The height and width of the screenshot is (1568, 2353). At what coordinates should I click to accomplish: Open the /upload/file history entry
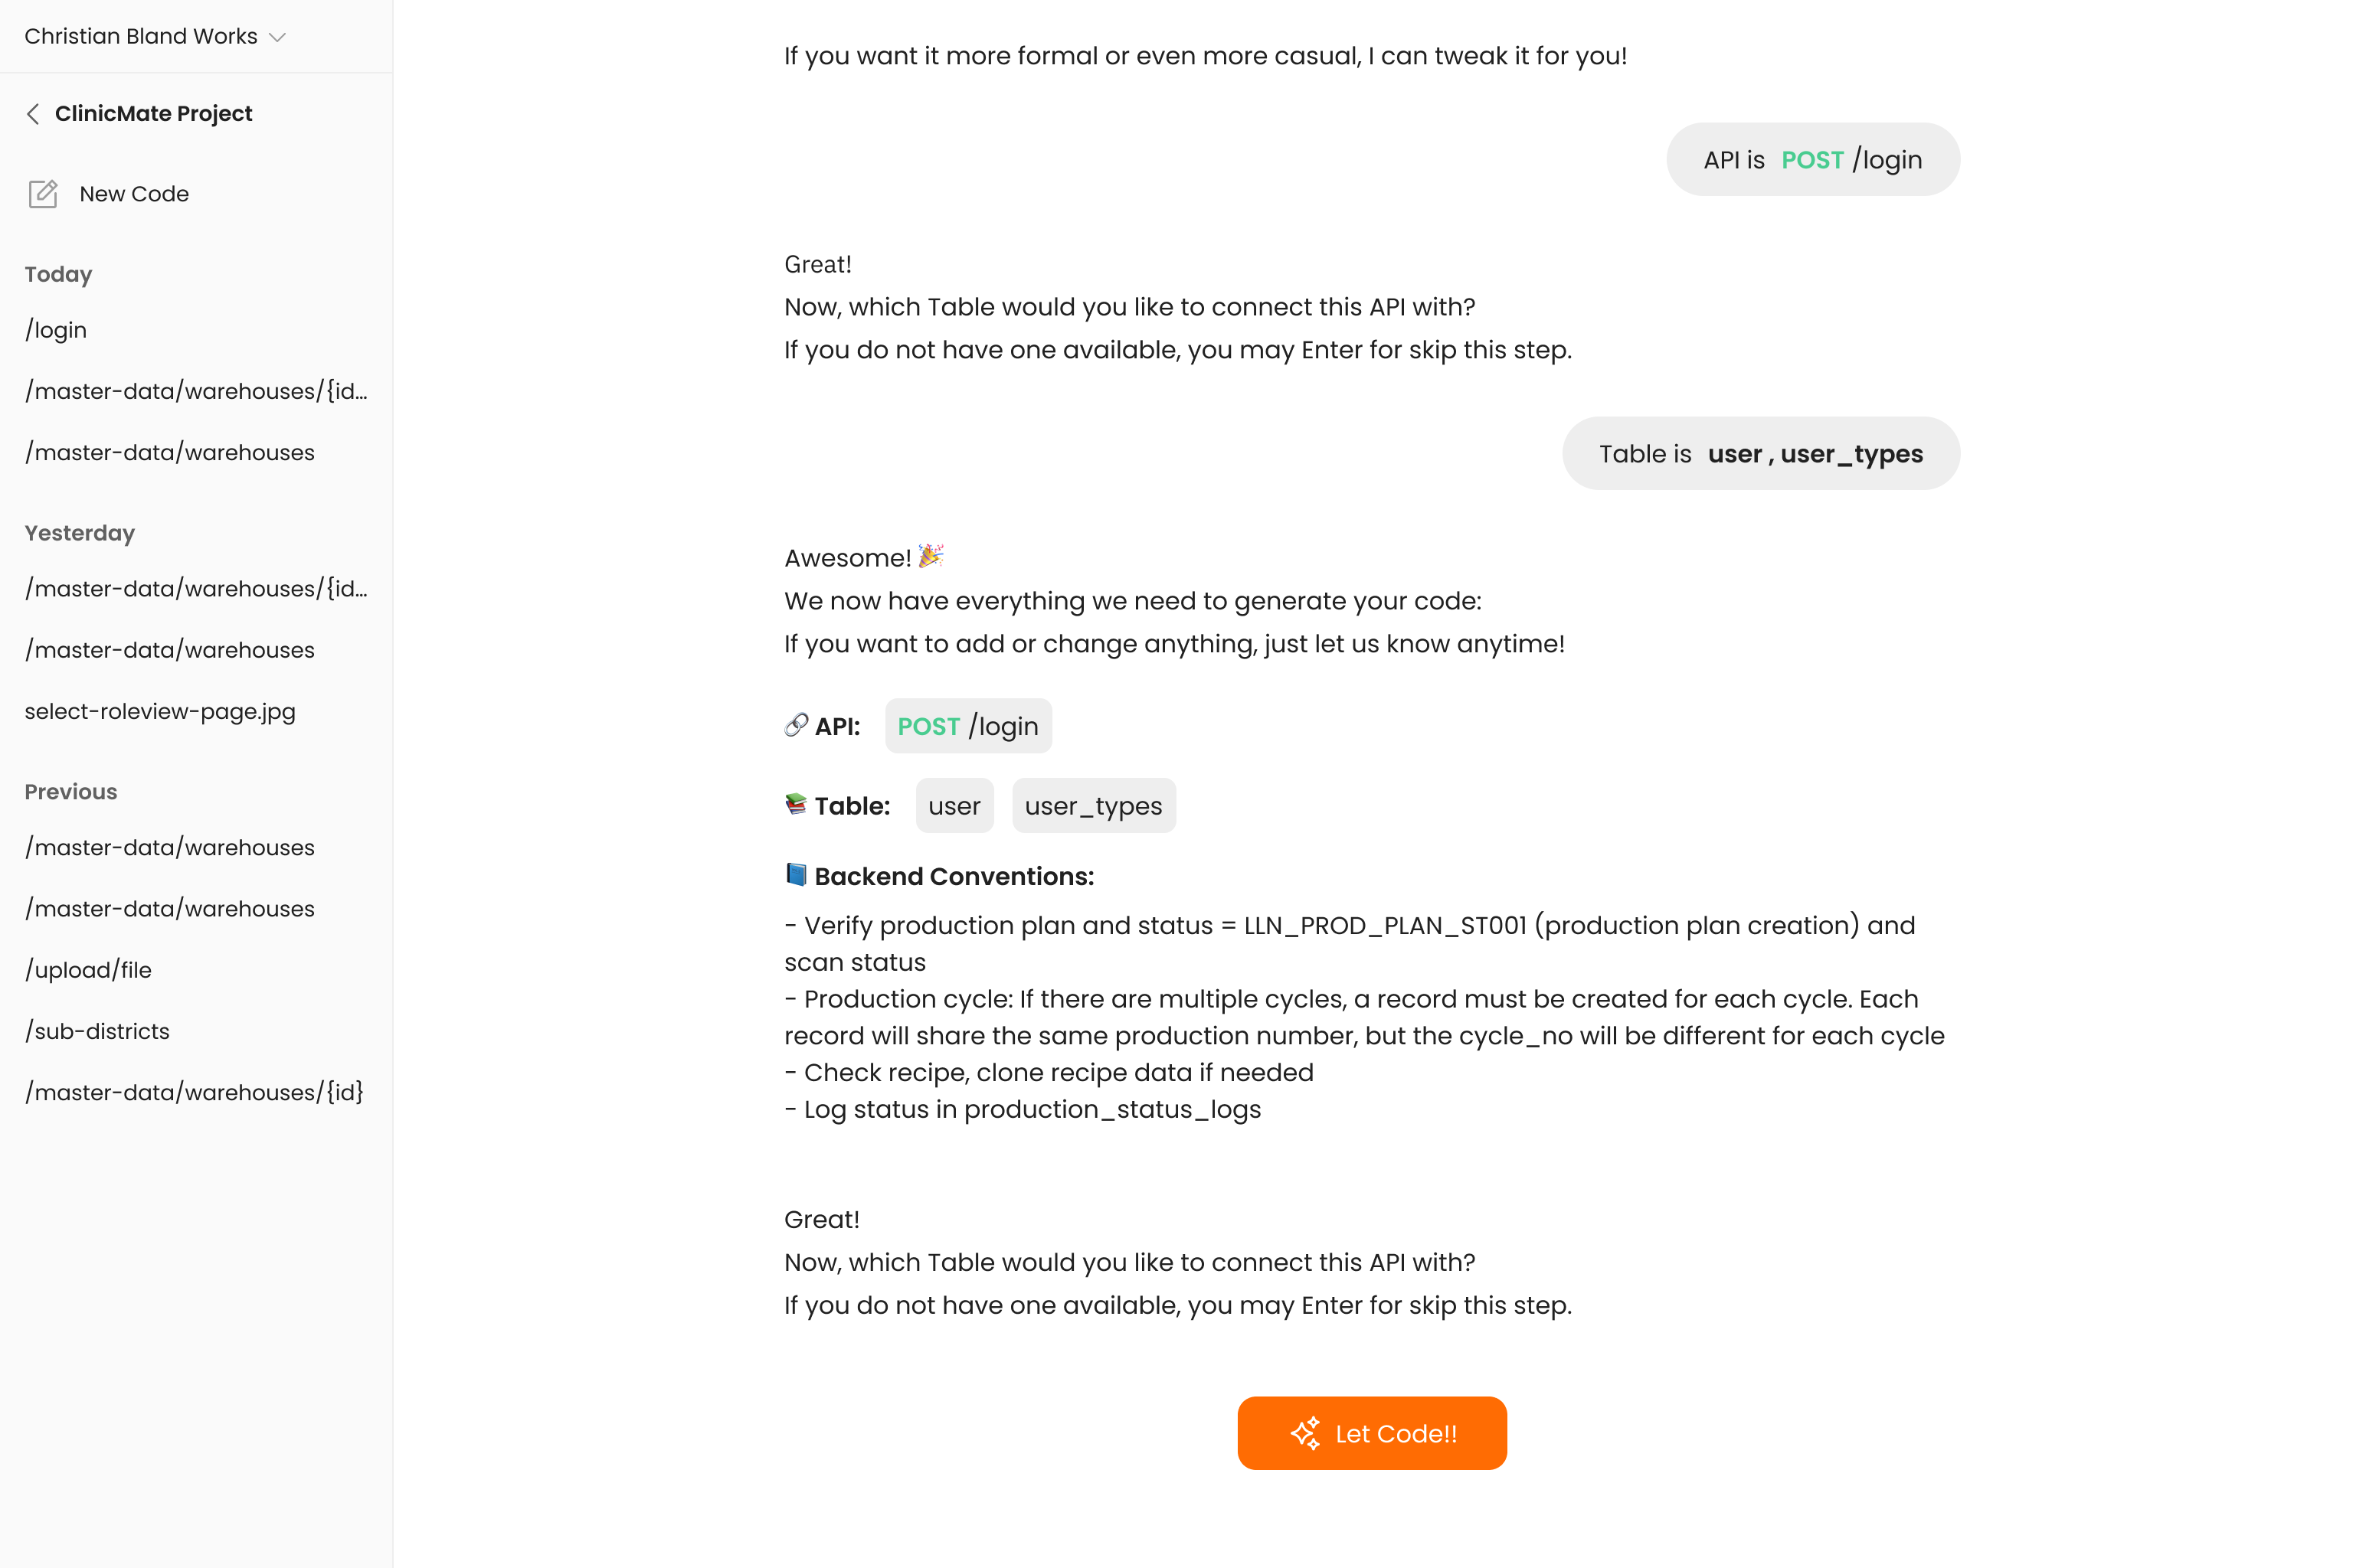coord(88,970)
